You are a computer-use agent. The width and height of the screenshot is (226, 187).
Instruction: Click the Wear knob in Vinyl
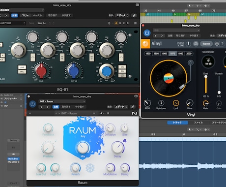coord(190,103)
